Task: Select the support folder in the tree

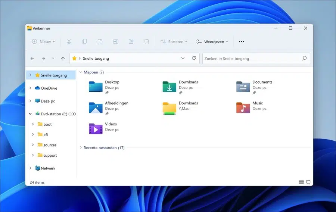Action: (x=47, y=155)
